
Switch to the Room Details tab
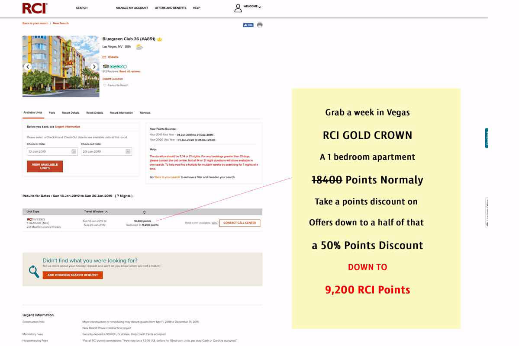click(x=95, y=113)
